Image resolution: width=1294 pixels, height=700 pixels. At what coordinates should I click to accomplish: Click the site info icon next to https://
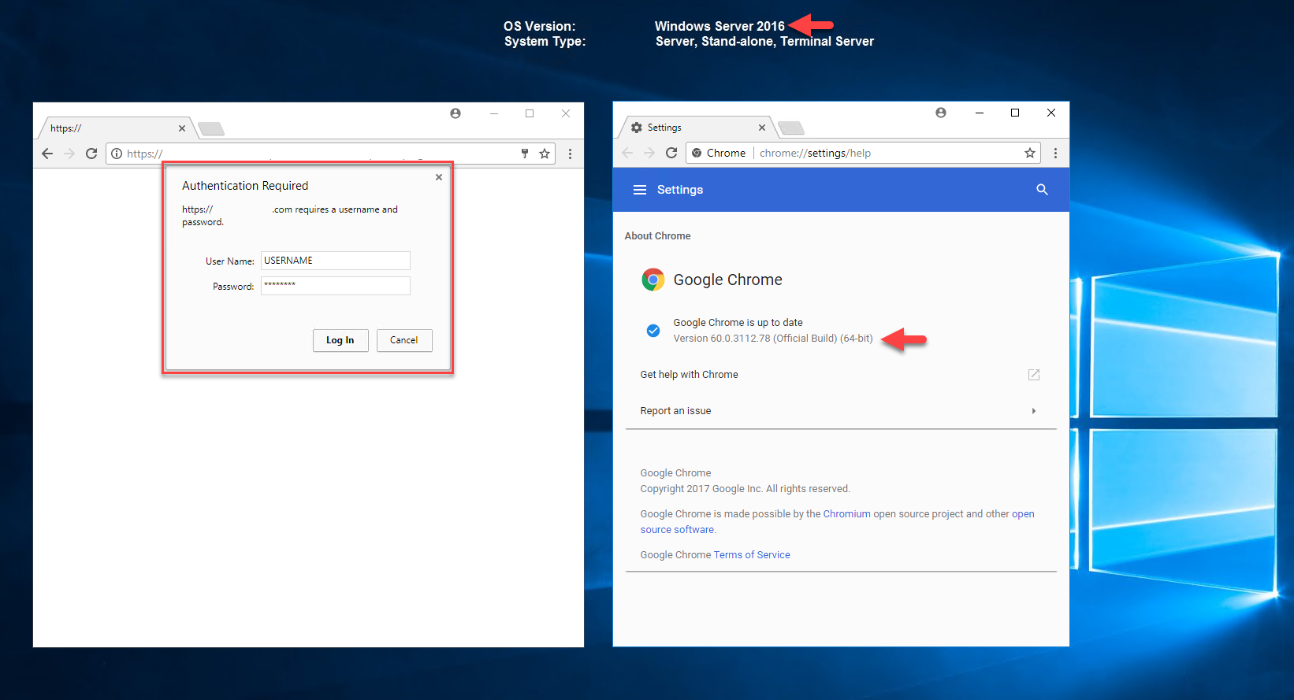pos(117,154)
